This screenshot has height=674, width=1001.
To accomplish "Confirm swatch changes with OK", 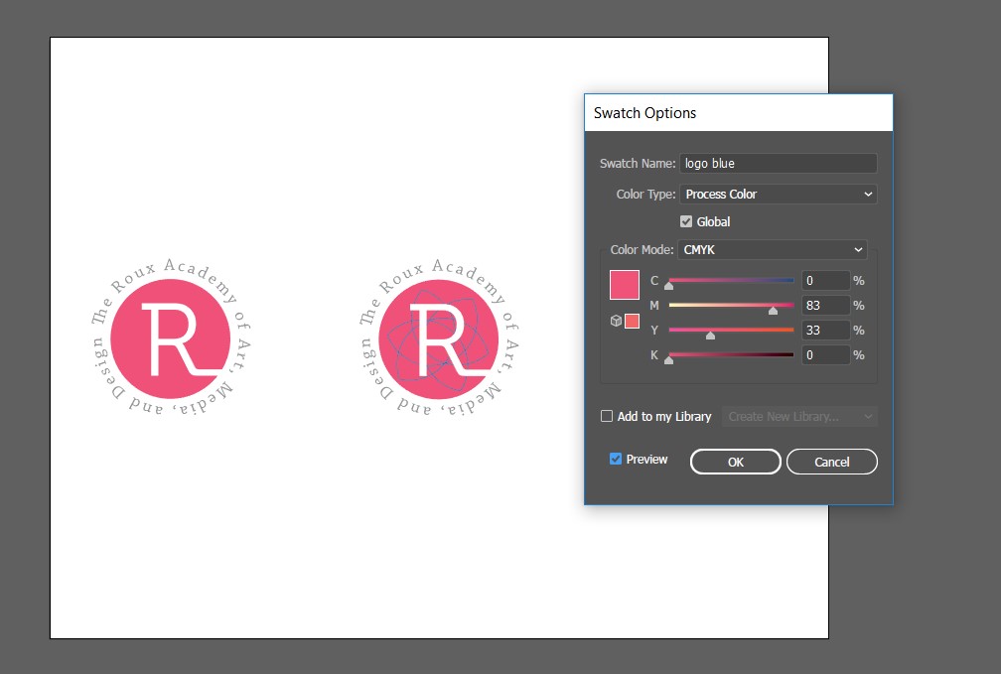I will (736, 462).
